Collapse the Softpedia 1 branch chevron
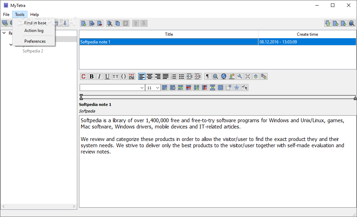The width and height of the screenshot is (357, 217). [11, 44]
